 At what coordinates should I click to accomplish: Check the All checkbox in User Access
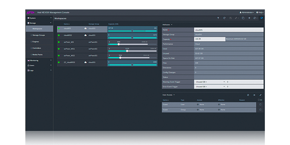pyautogui.click(x=259, y=100)
